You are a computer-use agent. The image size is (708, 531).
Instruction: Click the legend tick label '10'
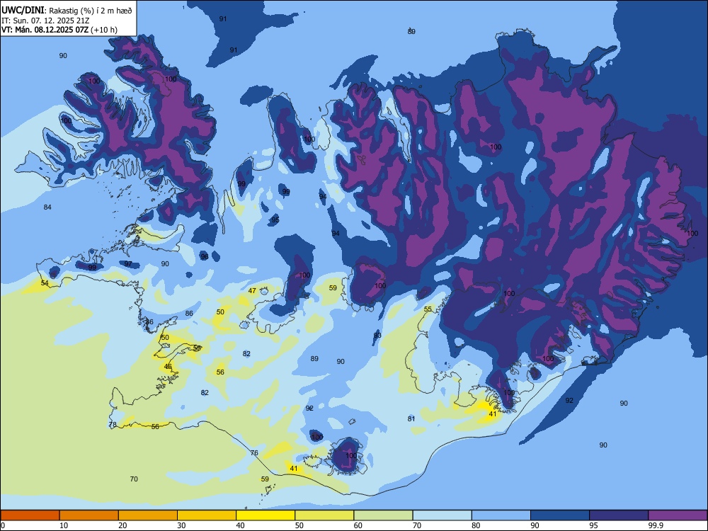(x=64, y=525)
